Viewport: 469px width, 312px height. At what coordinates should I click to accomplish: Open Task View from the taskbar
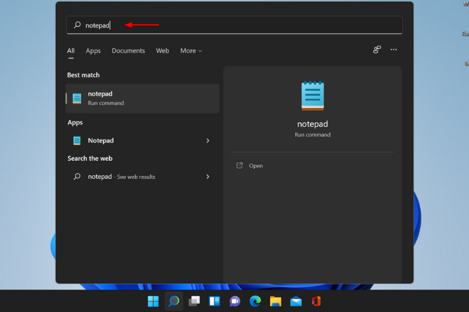pos(194,301)
